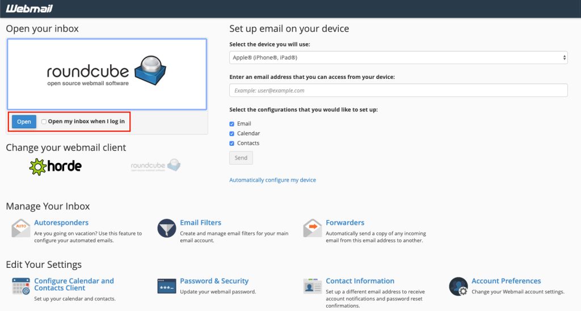The width and height of the screenshot is (581, 311).
Task: Open the Autoresponders link
Action: 61,222
